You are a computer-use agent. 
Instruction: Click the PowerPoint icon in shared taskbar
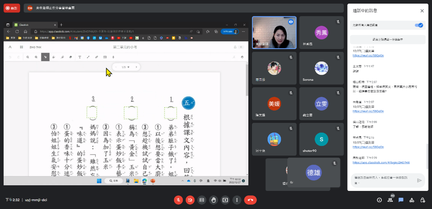coord(153,181)
